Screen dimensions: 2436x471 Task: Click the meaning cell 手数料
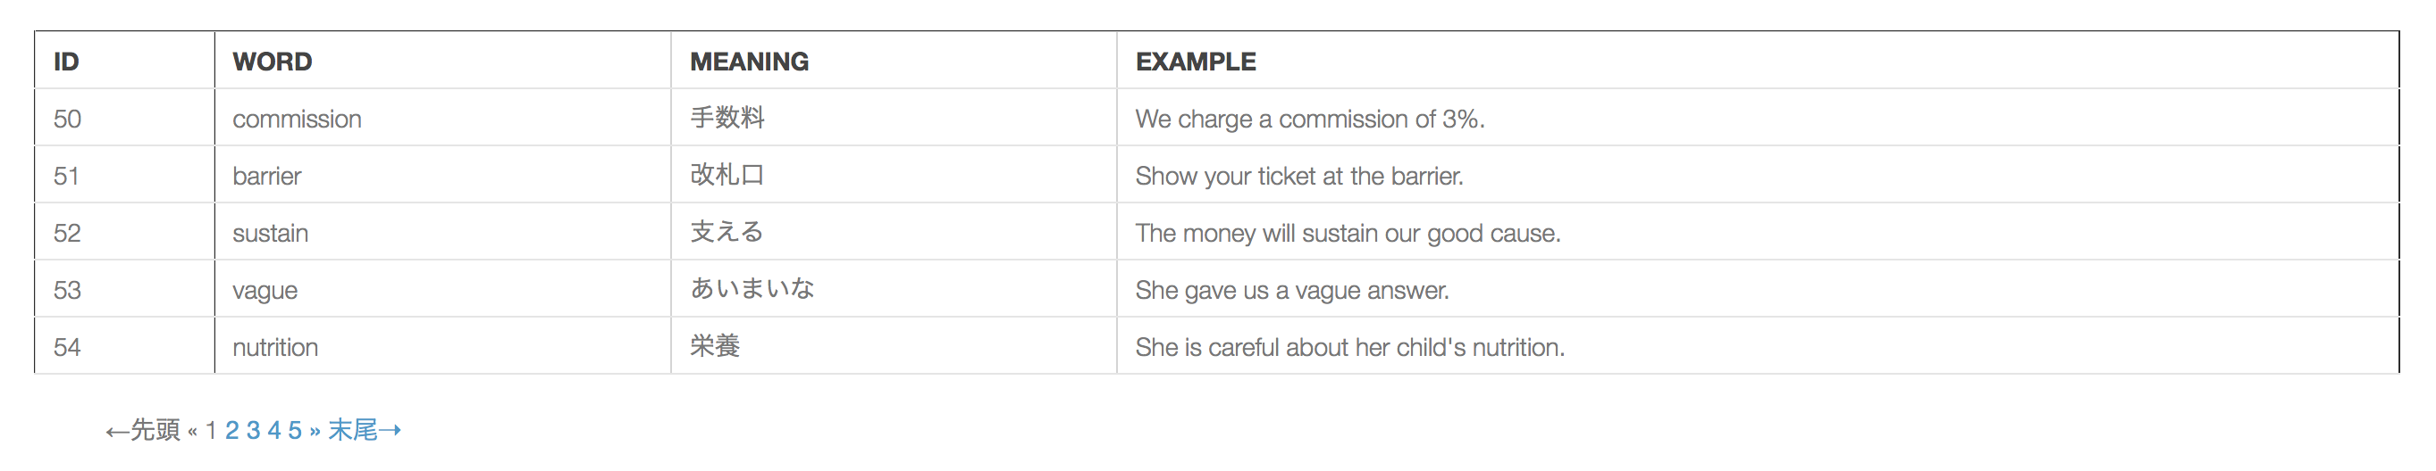pyautogui.click(x=894, y=118)
